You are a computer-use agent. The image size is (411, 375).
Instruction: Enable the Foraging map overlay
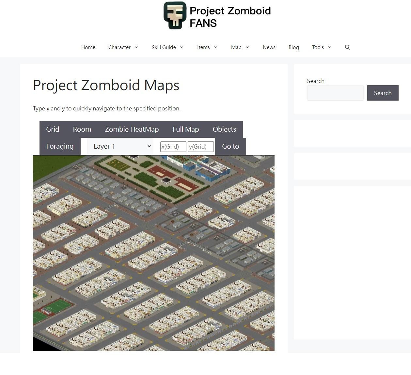pyautogui.click(x=60, y=146)
